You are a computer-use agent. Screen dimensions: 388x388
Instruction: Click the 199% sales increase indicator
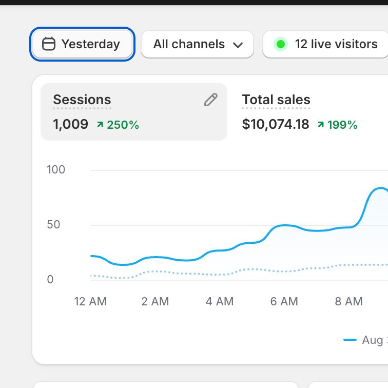point(338,125)
